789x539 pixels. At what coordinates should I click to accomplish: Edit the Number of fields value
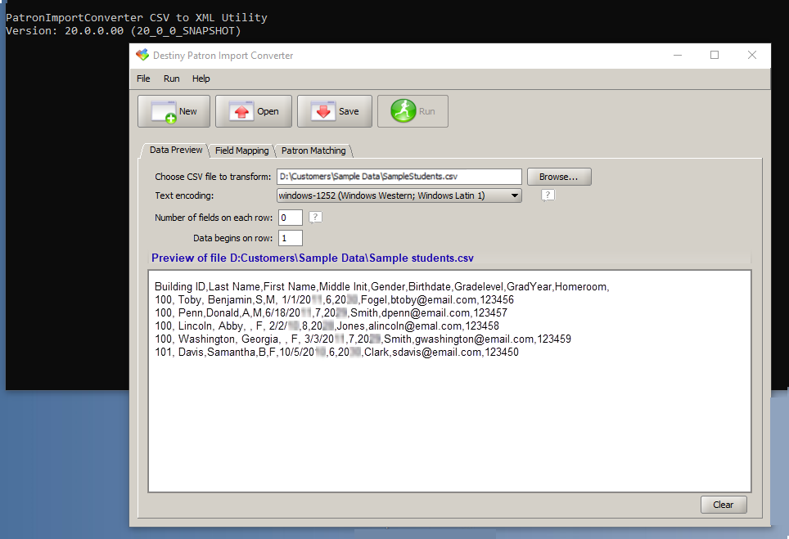290,217
